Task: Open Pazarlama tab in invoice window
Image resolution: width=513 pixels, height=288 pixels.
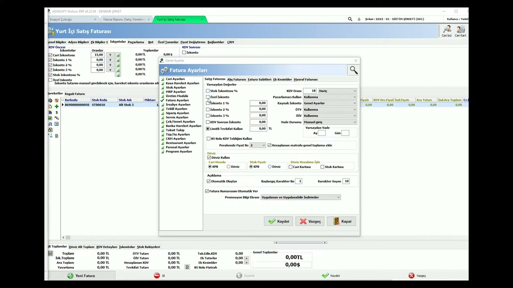Action: tap(136, 42)
